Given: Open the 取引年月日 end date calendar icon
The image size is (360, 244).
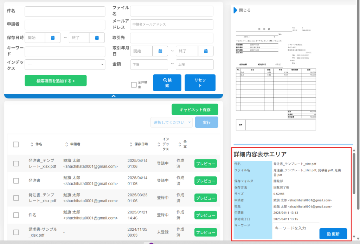Looking at the screenshot, I should tap(206, 51).
